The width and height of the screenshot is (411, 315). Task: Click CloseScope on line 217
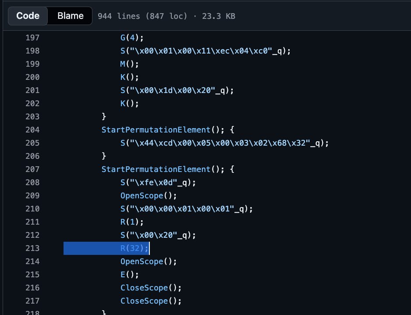(x=144, y=301)
